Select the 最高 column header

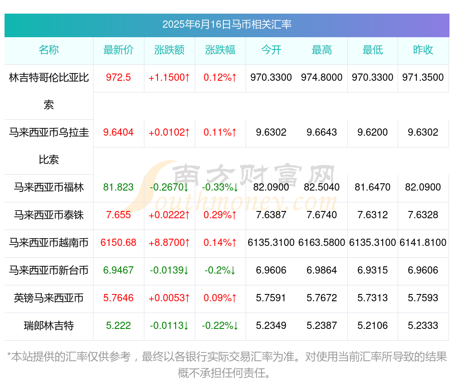click(322, 50)
